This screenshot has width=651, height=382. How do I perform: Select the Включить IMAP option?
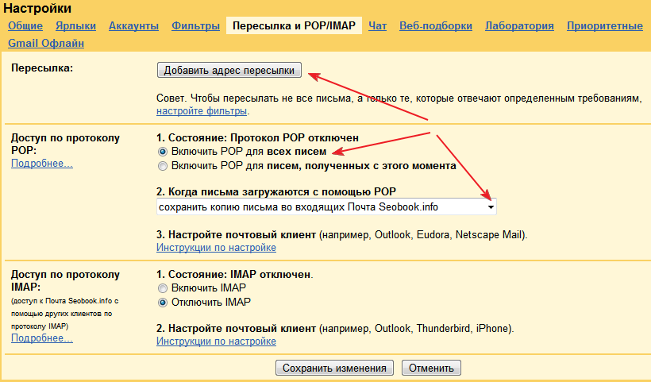pos(162,288)
